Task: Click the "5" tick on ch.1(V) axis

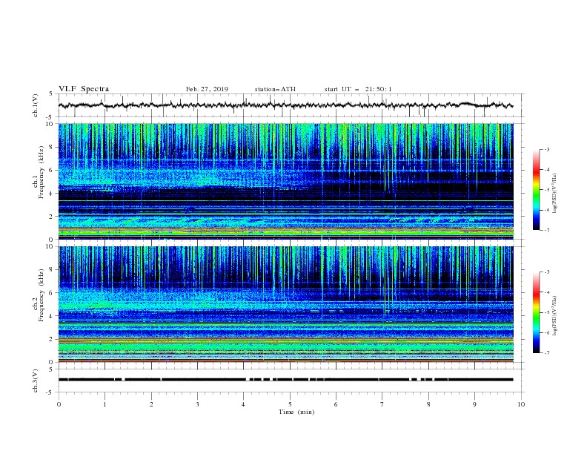Action: (x=51, y=94)
